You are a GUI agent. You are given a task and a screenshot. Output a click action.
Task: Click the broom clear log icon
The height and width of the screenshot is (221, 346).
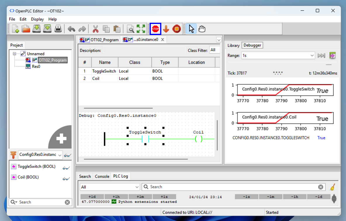click(x=333, y=187)
